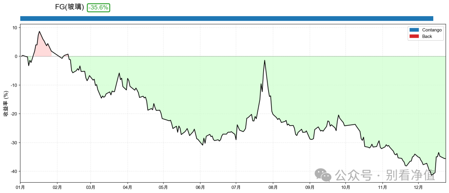The height and width of the screenshot is (193, 449).
Task: Click the 公众号 · 别看净值 watermark text
Action: [385, 175]
